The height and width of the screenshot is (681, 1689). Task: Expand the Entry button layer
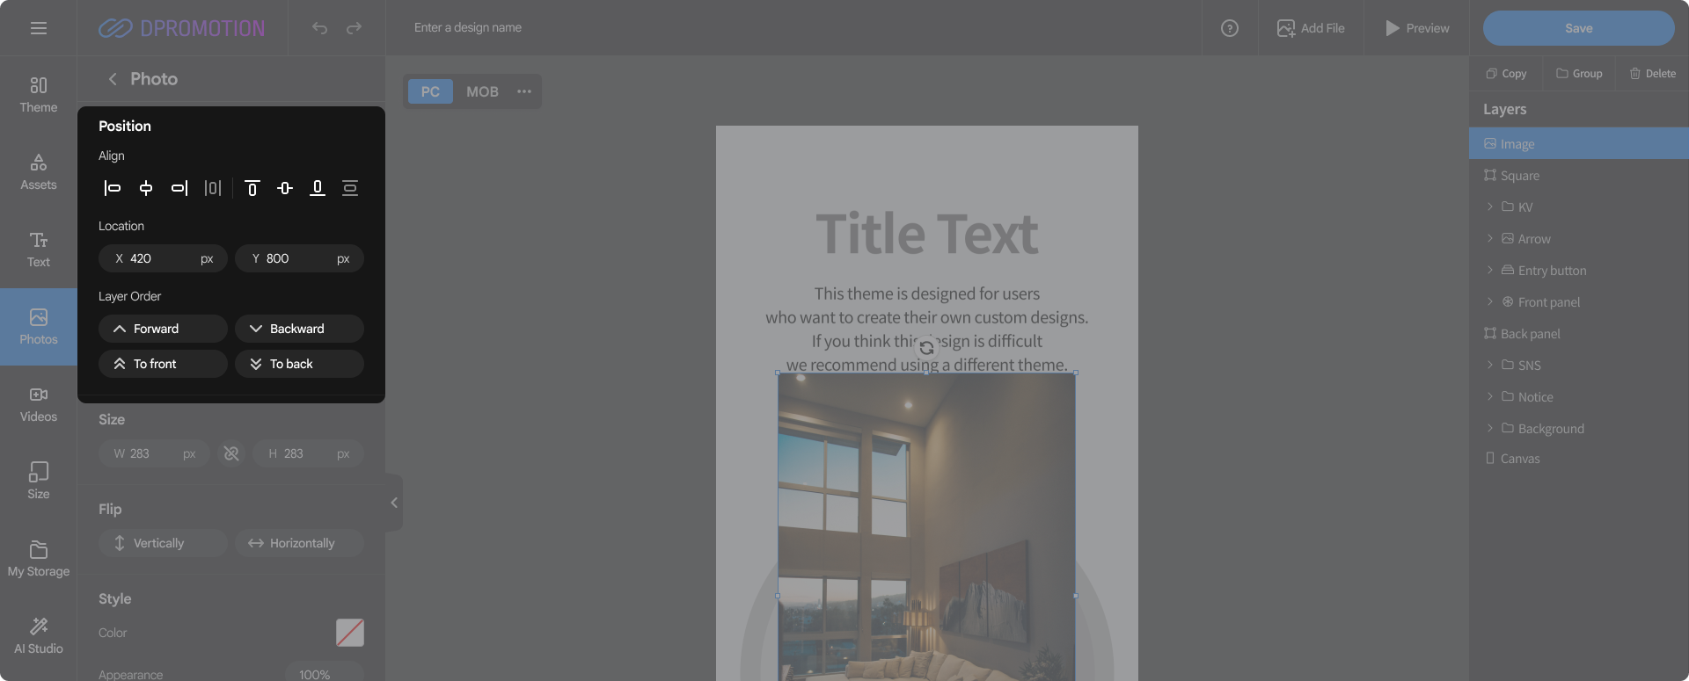point(1489,271)
